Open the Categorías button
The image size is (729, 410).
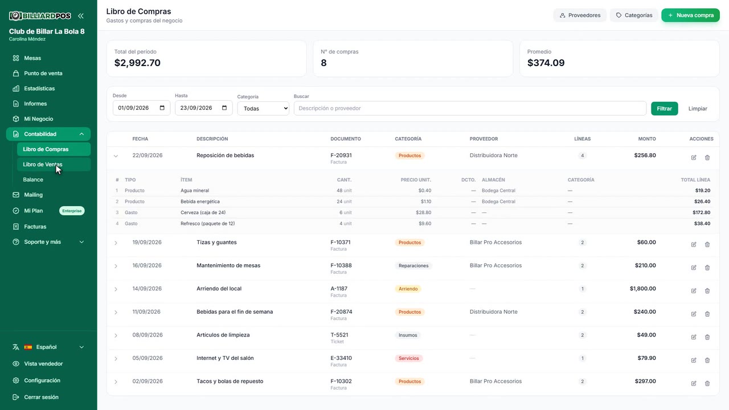click(634, 15)
